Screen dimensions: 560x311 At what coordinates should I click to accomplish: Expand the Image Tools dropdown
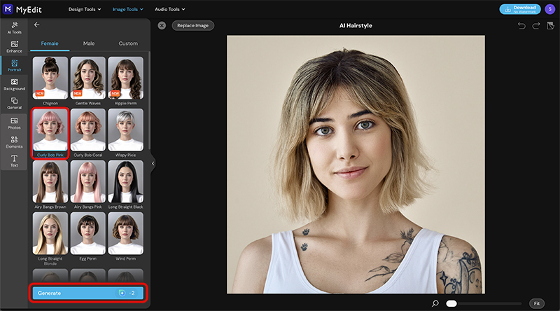point(128,9)
